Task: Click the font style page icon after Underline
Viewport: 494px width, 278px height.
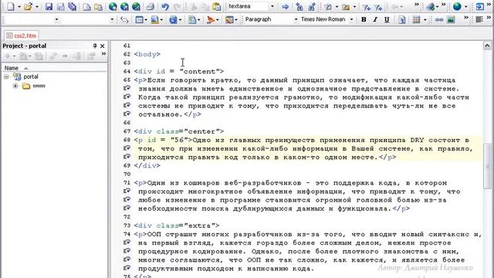Action: 402,19
